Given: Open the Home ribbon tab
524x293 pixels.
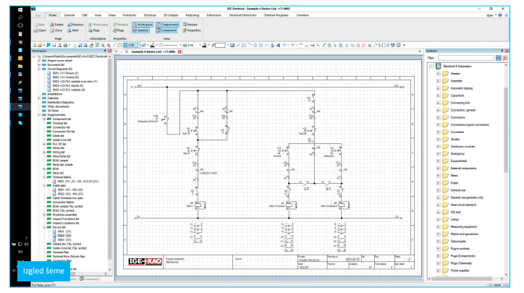Looking at the screenshot, I should [x=52, y=15].
